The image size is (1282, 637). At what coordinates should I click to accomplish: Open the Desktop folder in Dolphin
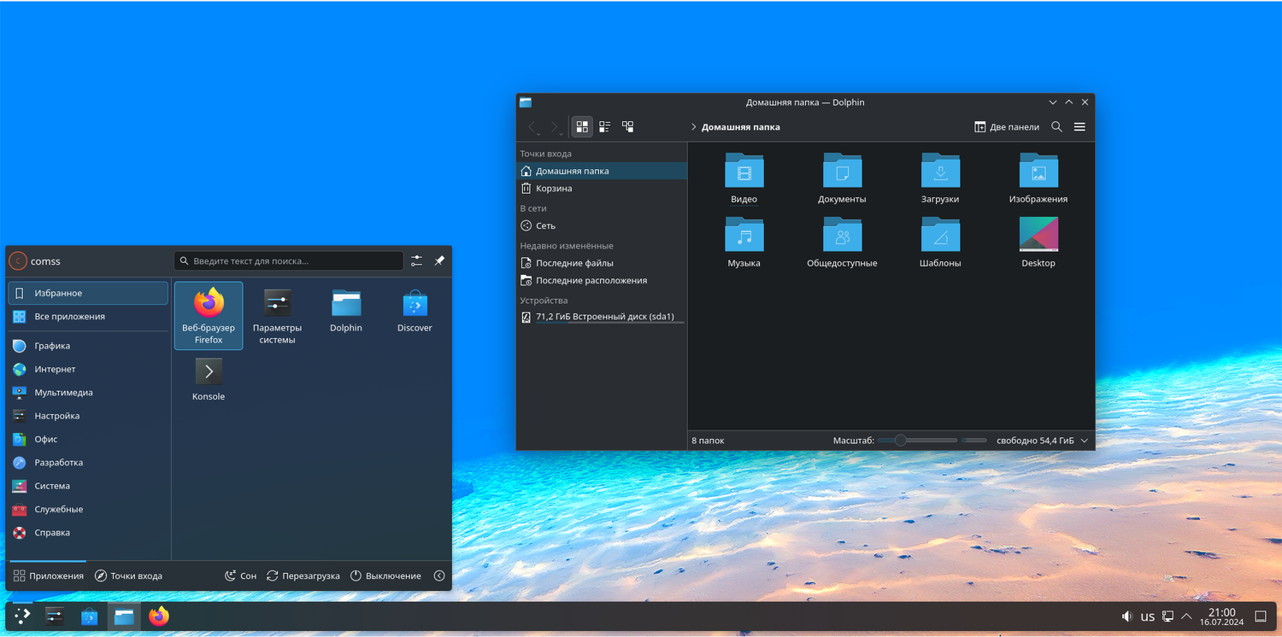point(1038,242)
